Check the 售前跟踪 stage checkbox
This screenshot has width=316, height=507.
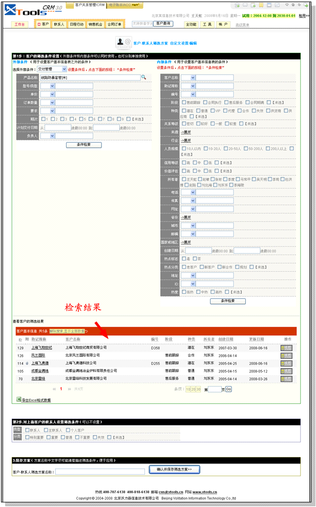pos(183,103)
